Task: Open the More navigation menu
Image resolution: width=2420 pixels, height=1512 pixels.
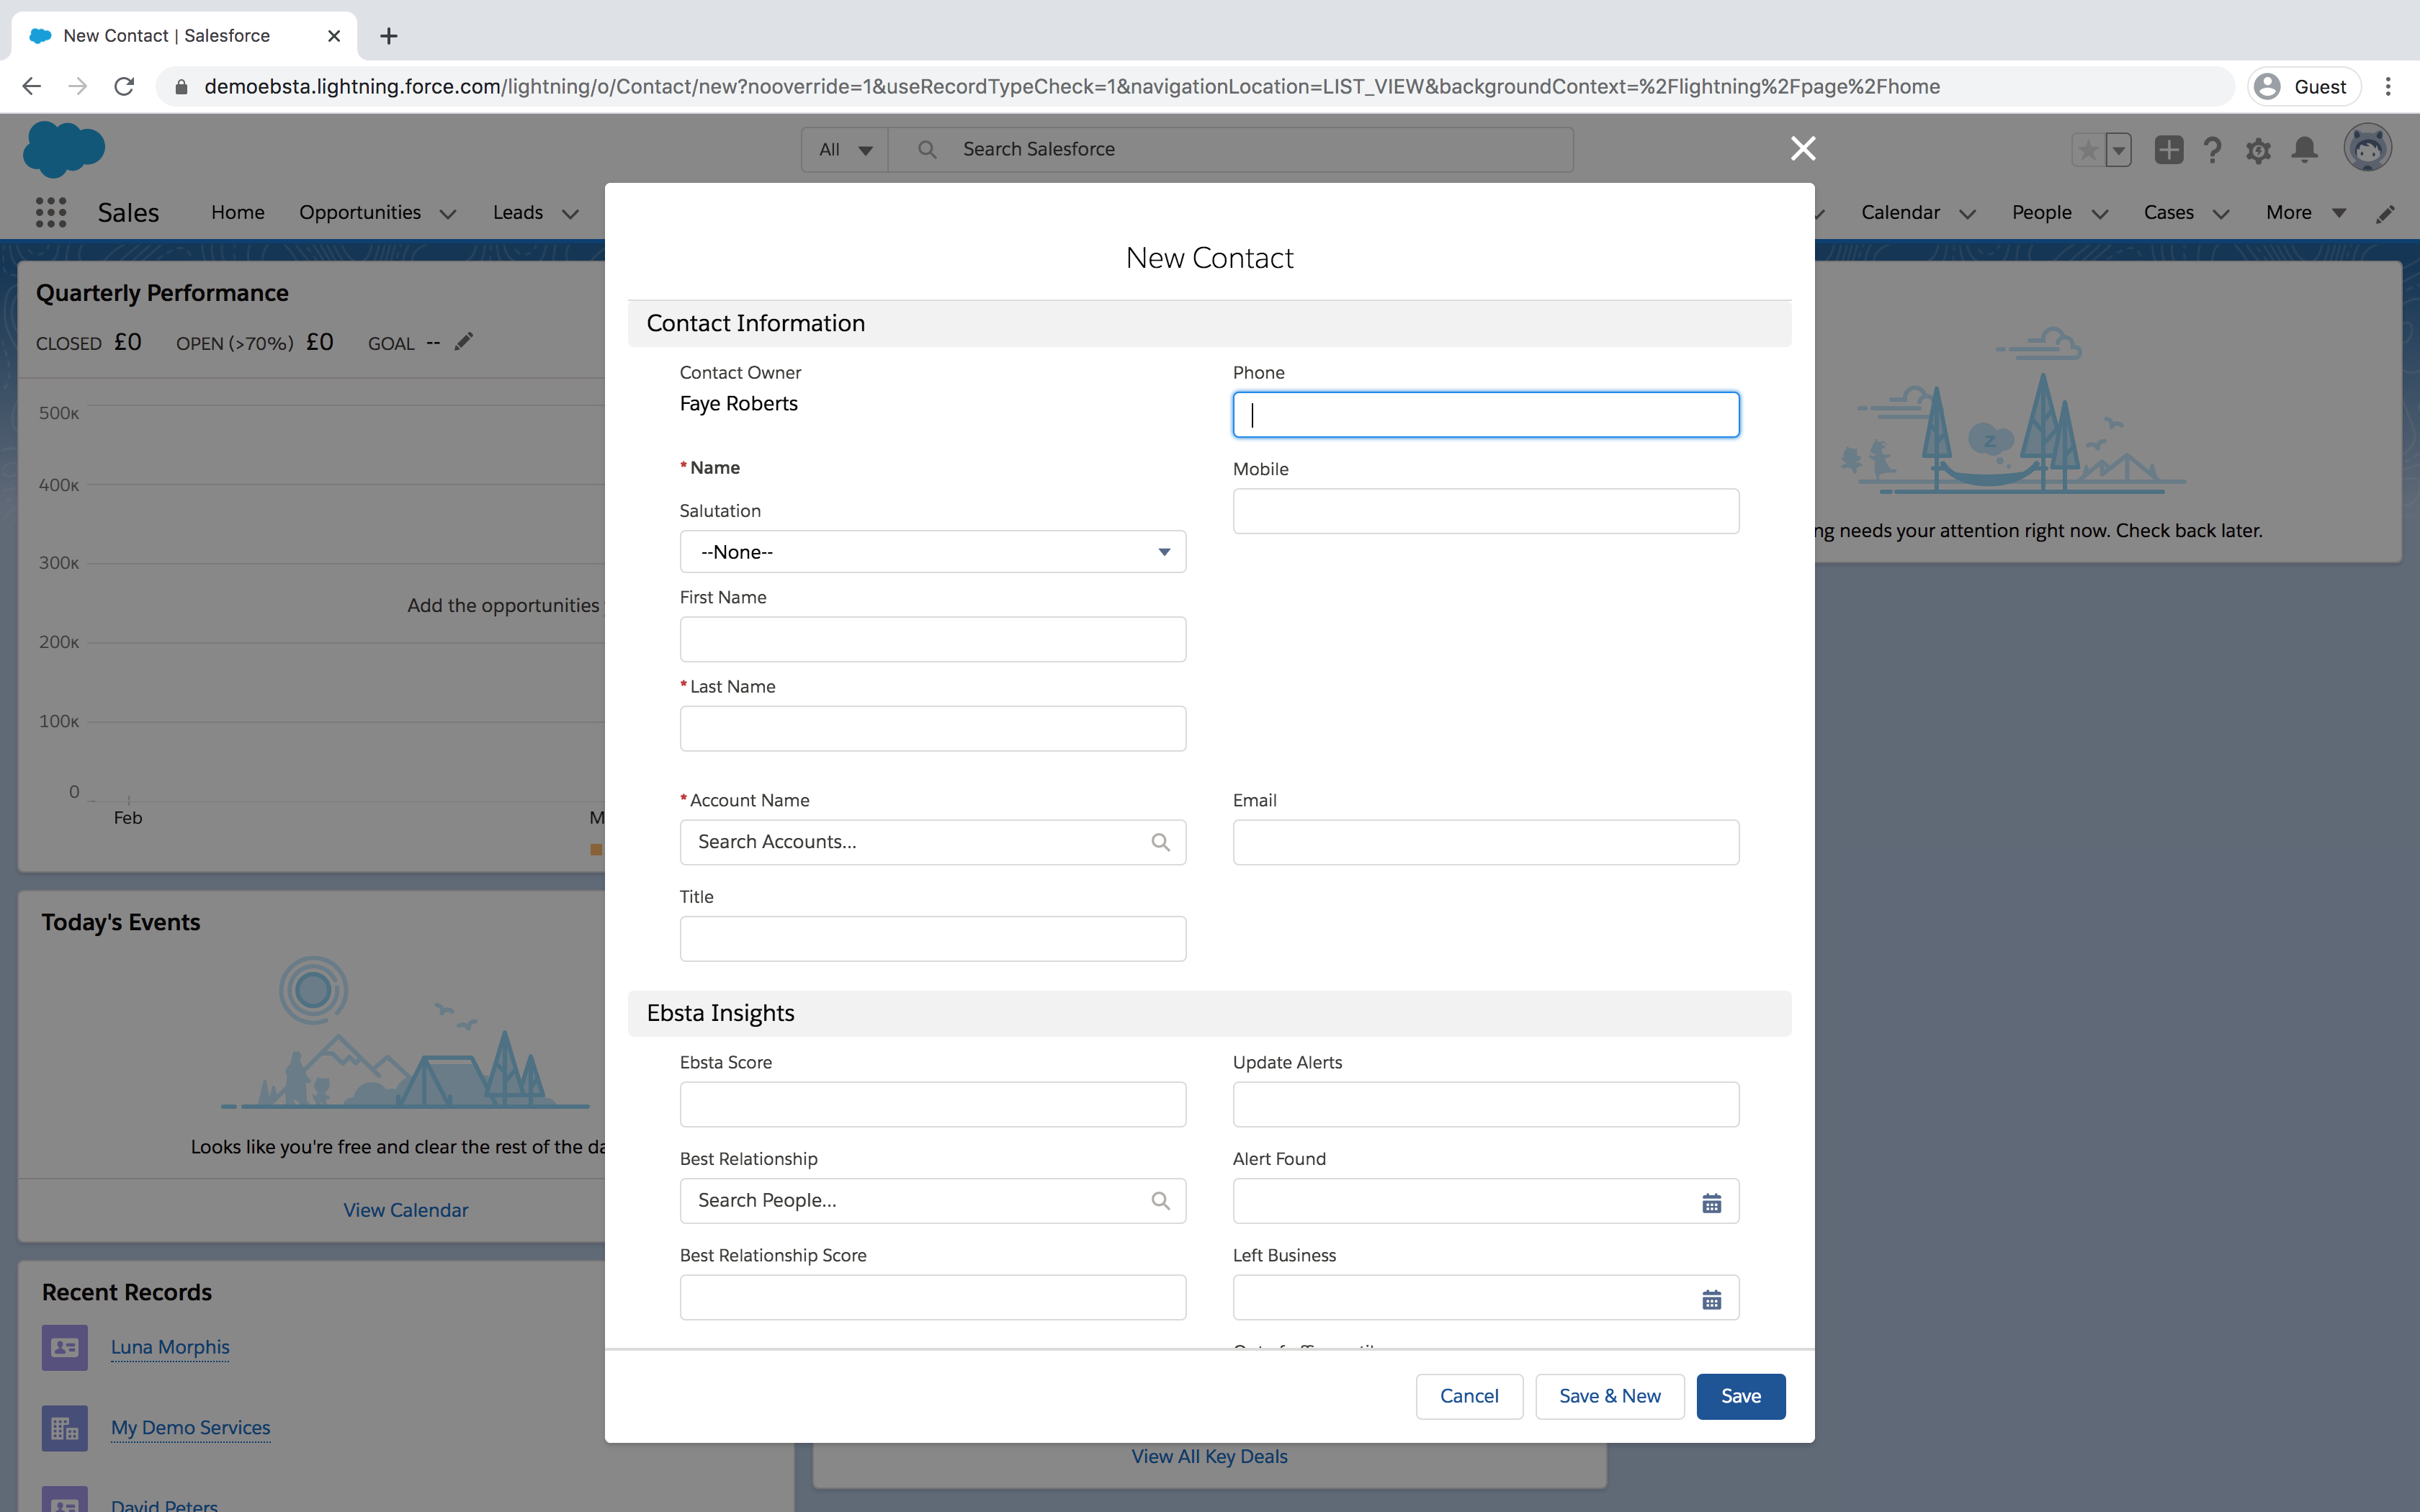Action: click(x=2305, y=213)
